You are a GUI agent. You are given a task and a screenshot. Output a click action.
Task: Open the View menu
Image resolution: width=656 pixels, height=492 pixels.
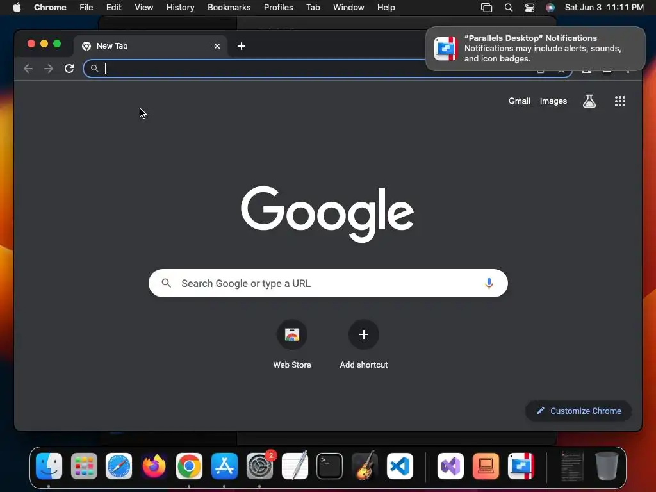click(143, 8)
